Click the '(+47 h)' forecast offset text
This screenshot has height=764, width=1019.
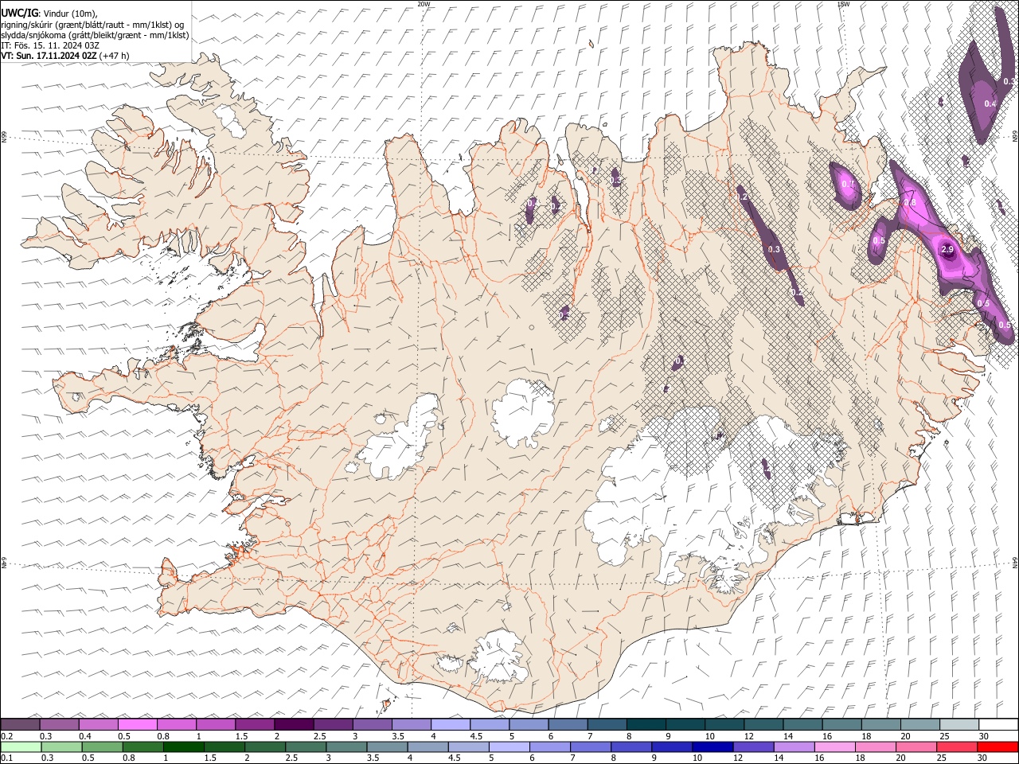pyautogui.click(x=115, y=56)
